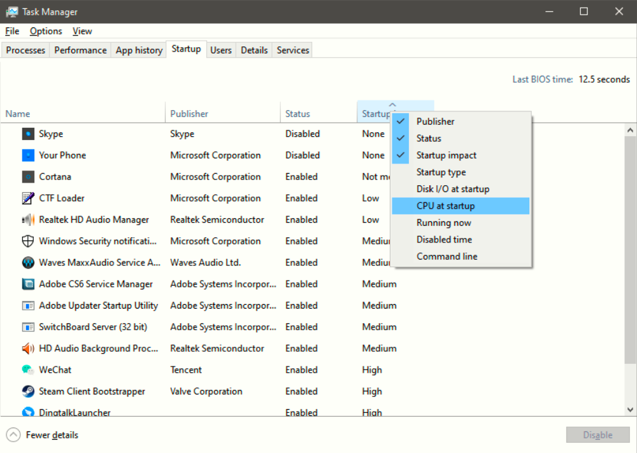Click the Cortana app icon
637x453 pixels.
(28, 177)
